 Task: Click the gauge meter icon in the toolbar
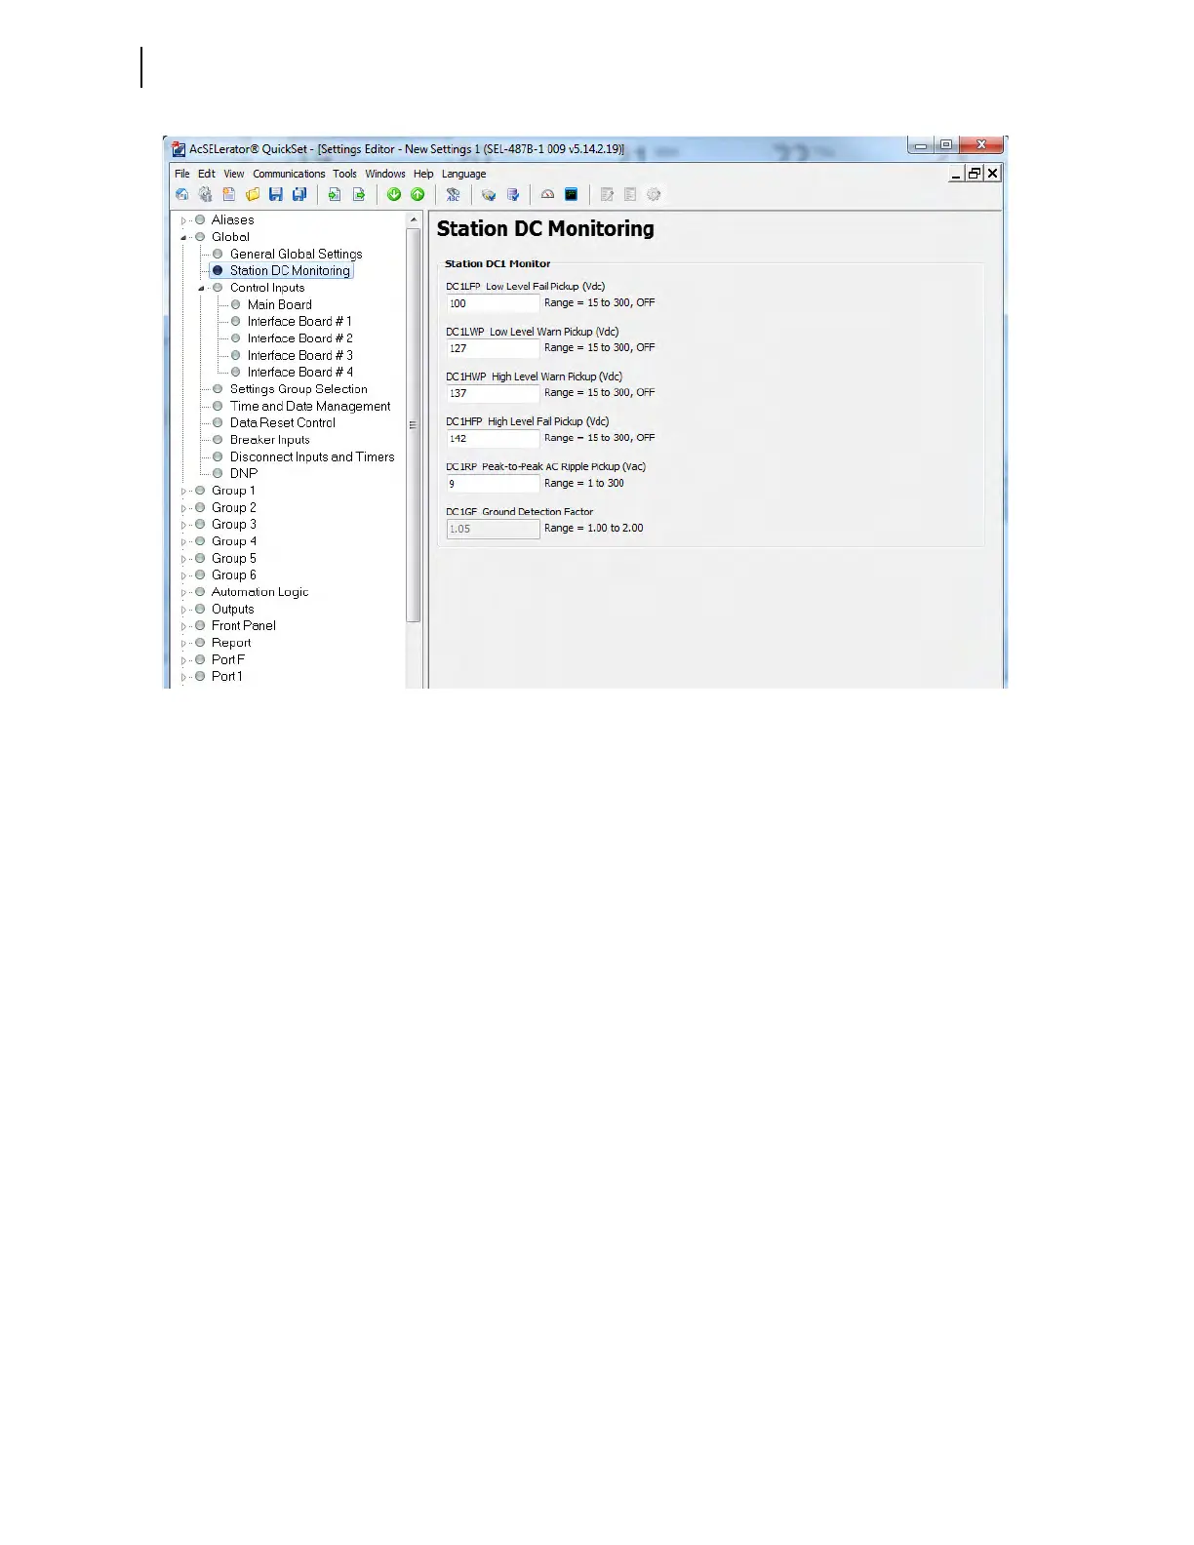pos(548,195)
